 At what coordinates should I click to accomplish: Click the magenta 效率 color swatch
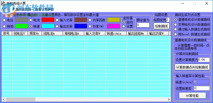(113, 26)
